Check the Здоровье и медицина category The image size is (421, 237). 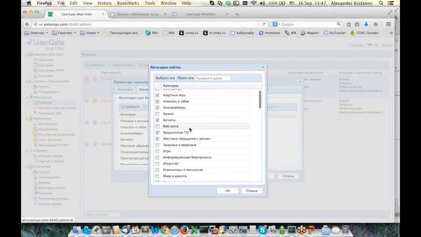[x=157, y=145]
